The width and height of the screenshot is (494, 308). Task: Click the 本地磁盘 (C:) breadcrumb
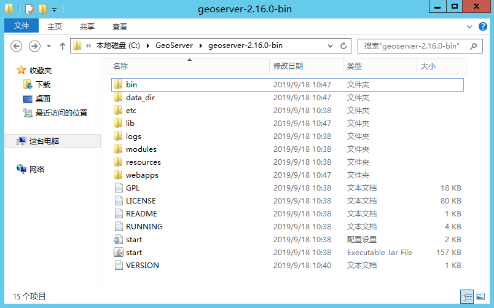click(118, 45)
